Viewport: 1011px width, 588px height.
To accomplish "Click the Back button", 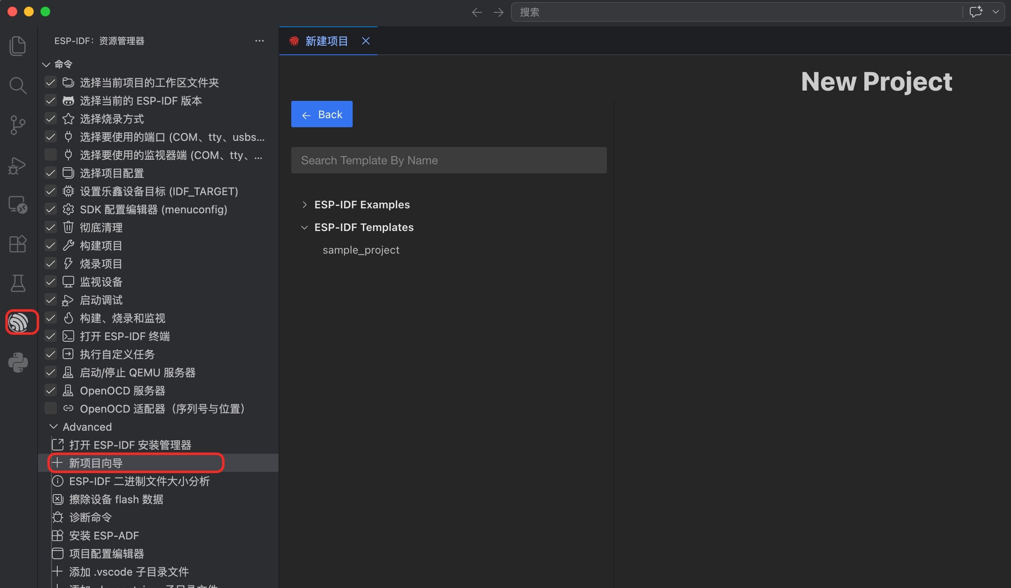I will click(x=322, y=114).
